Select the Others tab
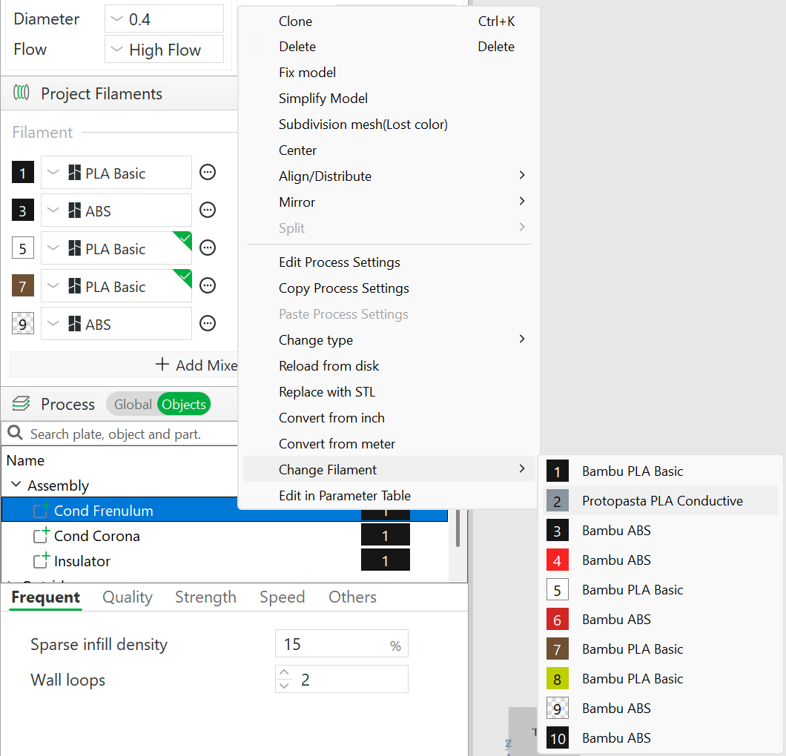 click(352, 597)
